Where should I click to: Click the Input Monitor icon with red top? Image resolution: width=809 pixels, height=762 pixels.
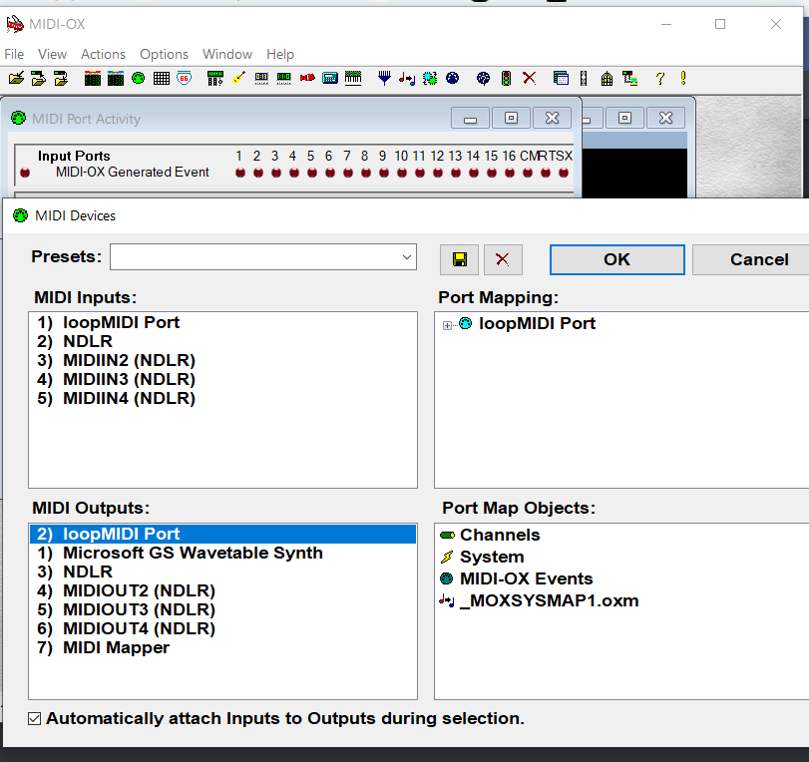(x=93, y=79)
